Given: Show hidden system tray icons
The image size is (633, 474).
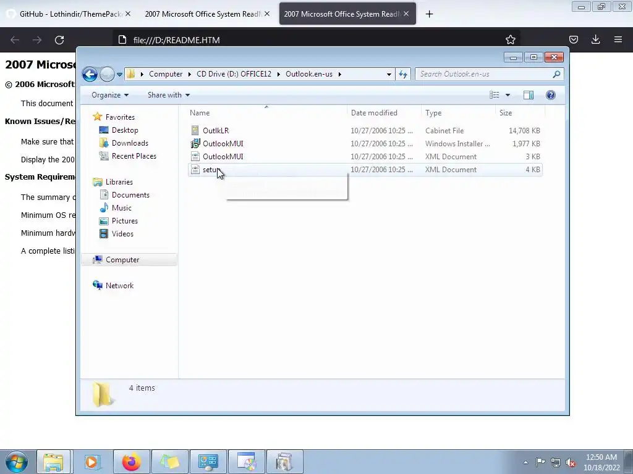Looking at the screenshot, I should [x=525, y=462].
